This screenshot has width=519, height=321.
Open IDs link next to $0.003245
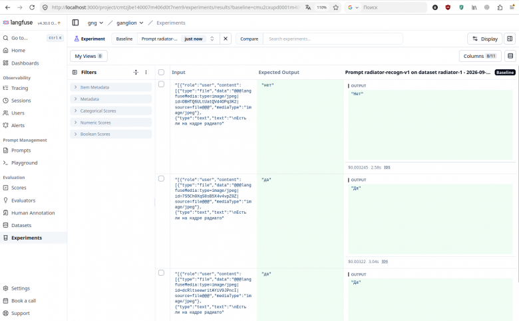click(387, 167)
